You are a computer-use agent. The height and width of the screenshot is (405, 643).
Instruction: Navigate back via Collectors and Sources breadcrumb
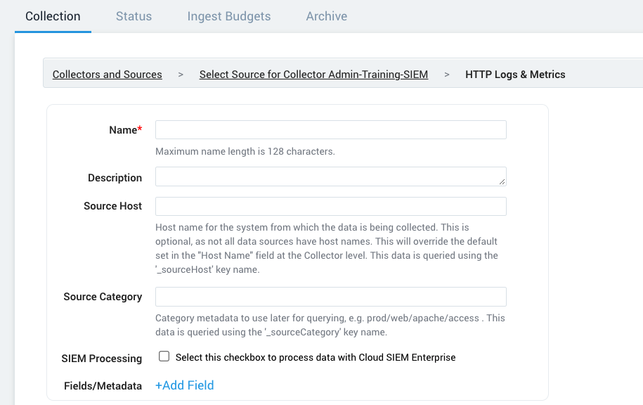pyautogui.click(x=107, y=74)
